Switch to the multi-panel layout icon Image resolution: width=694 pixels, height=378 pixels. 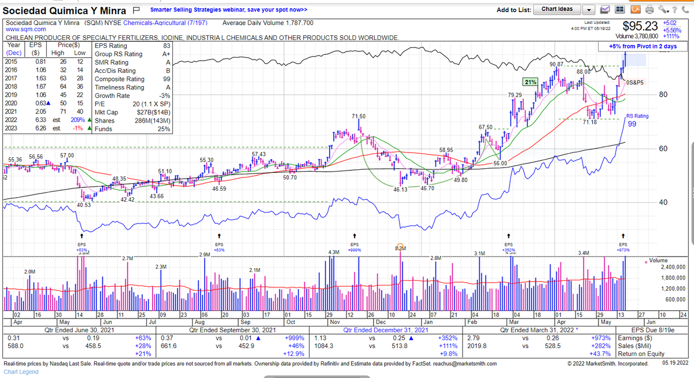click(619, 10)
